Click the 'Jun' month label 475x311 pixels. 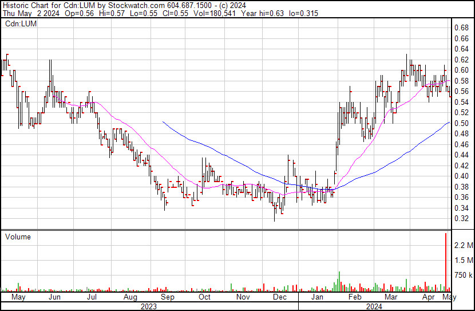point(54,297)
